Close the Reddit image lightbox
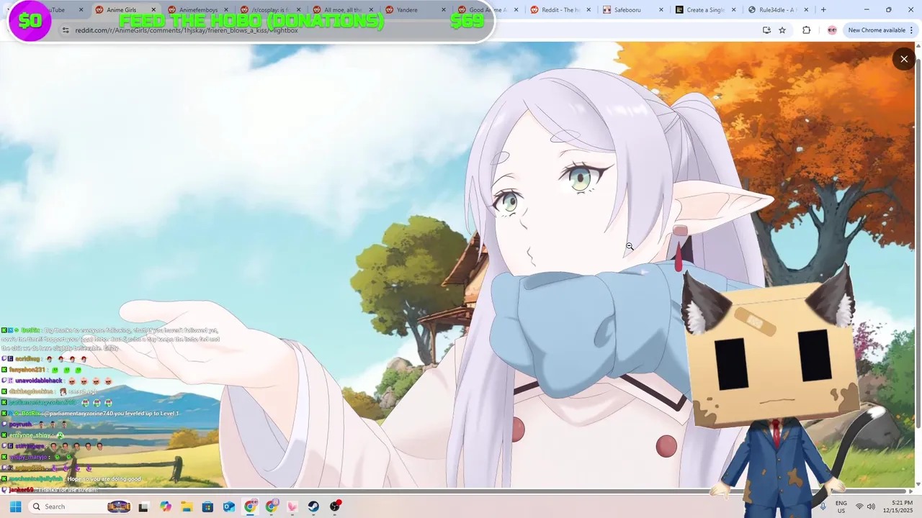Viewport: 922px width, 518px height. (904, 59)
